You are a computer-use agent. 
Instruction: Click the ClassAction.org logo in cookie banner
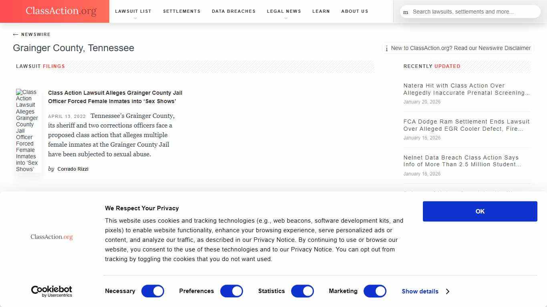pos(52,237)
